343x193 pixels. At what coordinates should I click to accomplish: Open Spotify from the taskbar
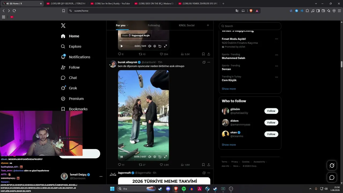(184, 189)
